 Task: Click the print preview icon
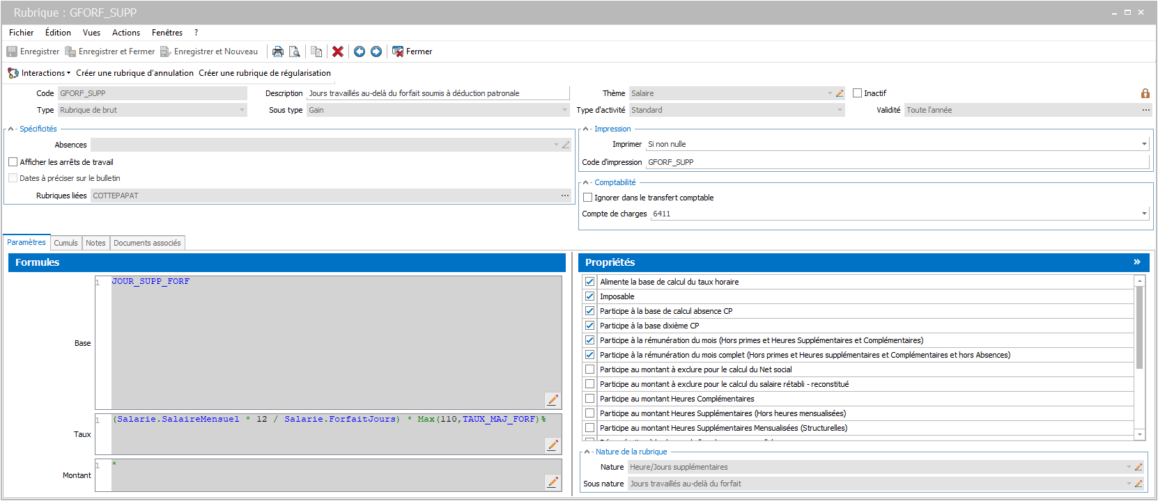click(295, 51)
